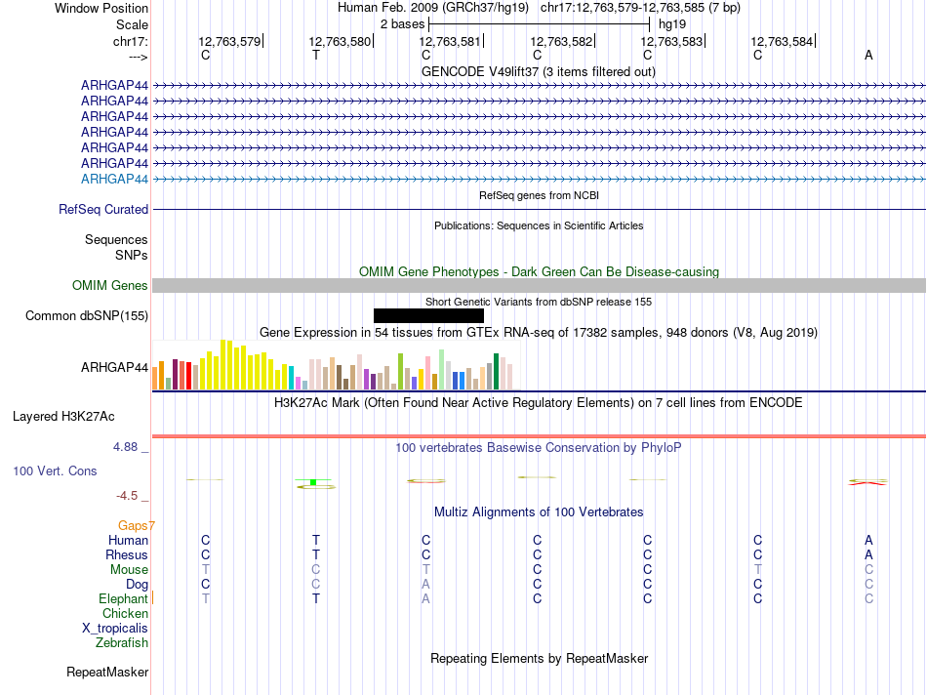Click the ARHGAP44 GTEx expression label
The height and width of the screenshot is (695, 927).
tap(114, 367)
